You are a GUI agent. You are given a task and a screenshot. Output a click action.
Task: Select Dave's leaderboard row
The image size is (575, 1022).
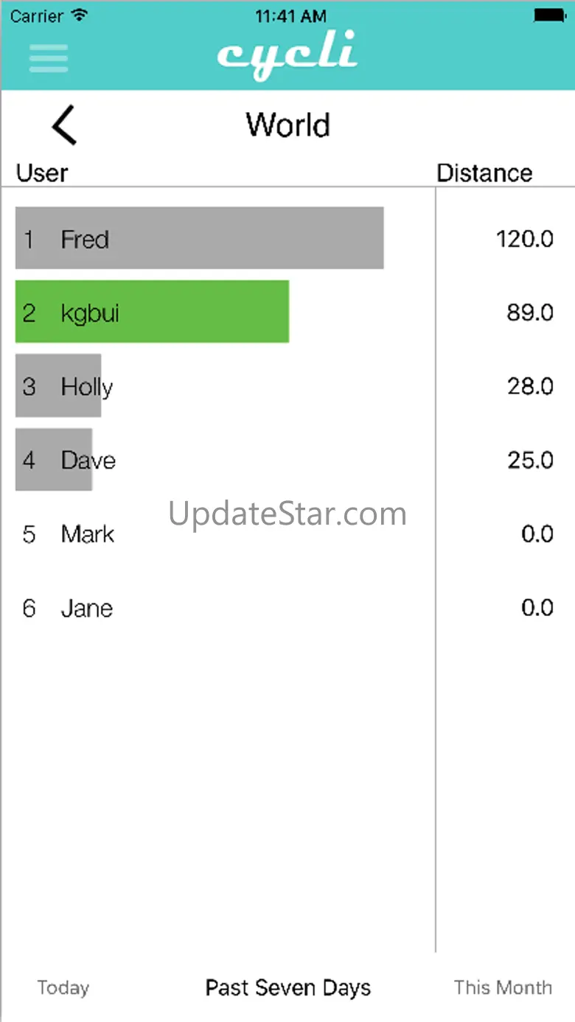pyautogui.click(x=87, y=460)
